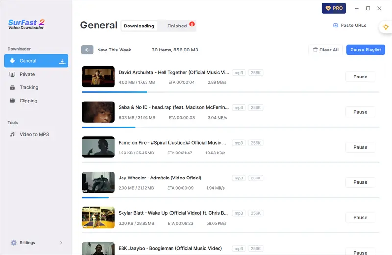Click the Settings gear icon
This screenshot has height=255, width=392.
click(x=14, y=242)
